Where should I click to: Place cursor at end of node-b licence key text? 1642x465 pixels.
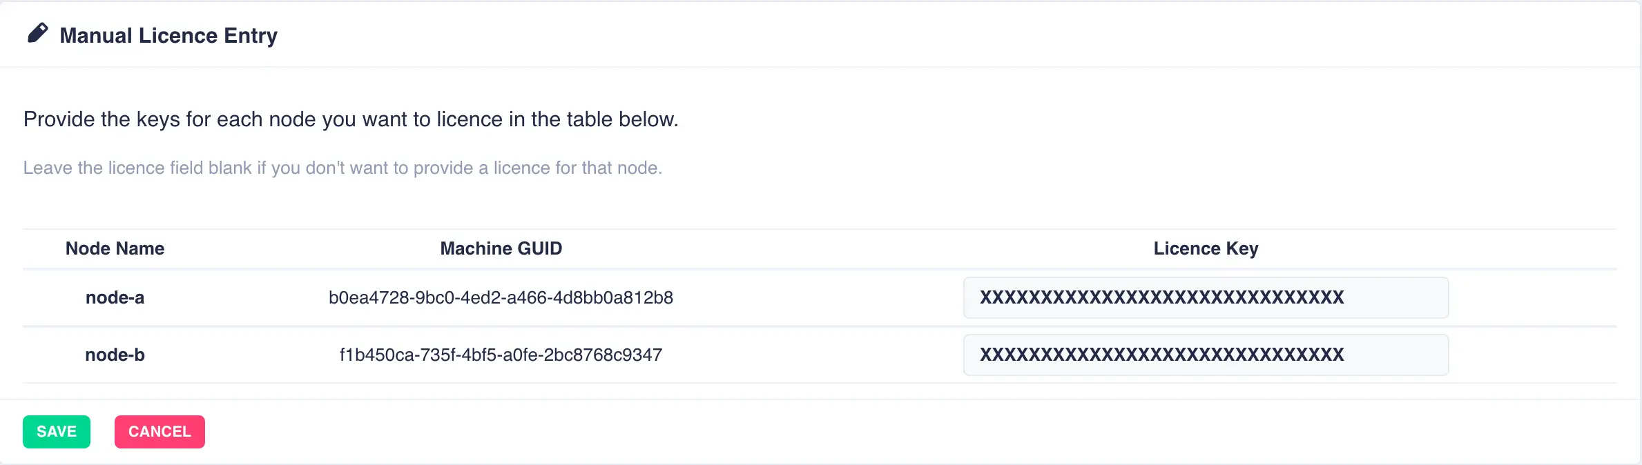[1345, 355]
